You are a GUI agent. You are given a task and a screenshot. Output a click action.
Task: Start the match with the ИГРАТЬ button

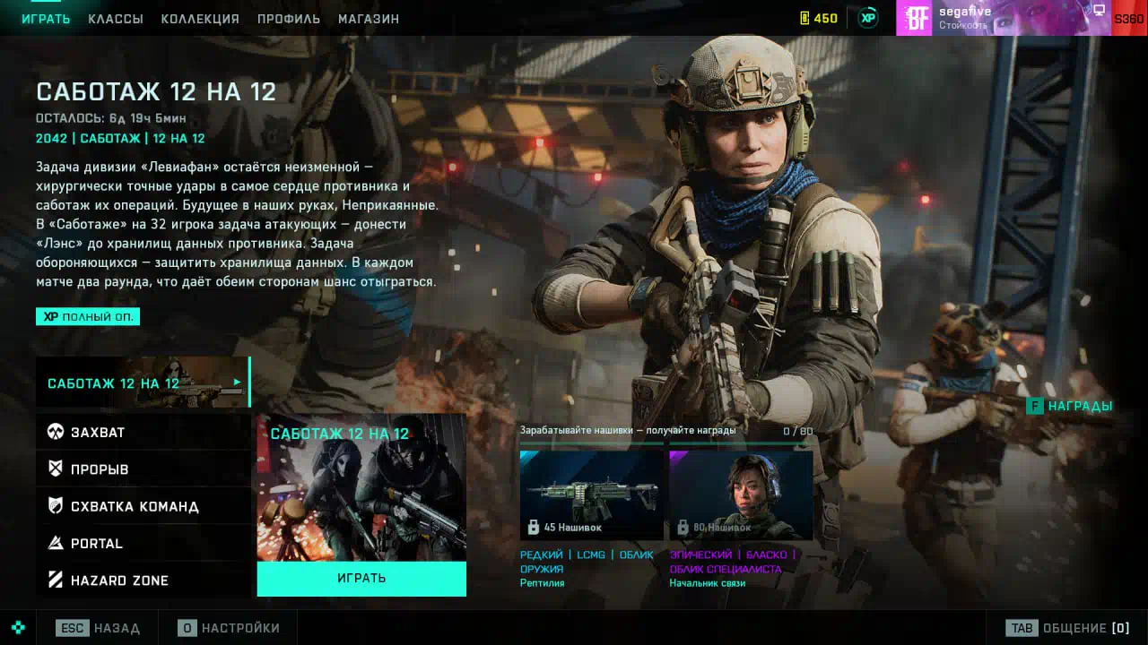(361, 579)
